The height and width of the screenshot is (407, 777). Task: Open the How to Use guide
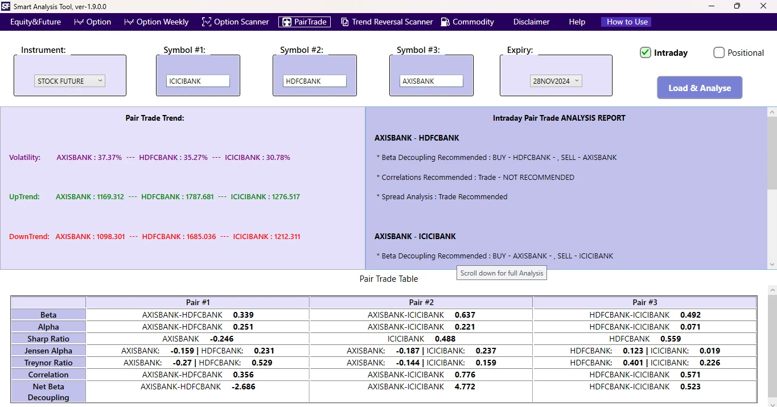626,22
